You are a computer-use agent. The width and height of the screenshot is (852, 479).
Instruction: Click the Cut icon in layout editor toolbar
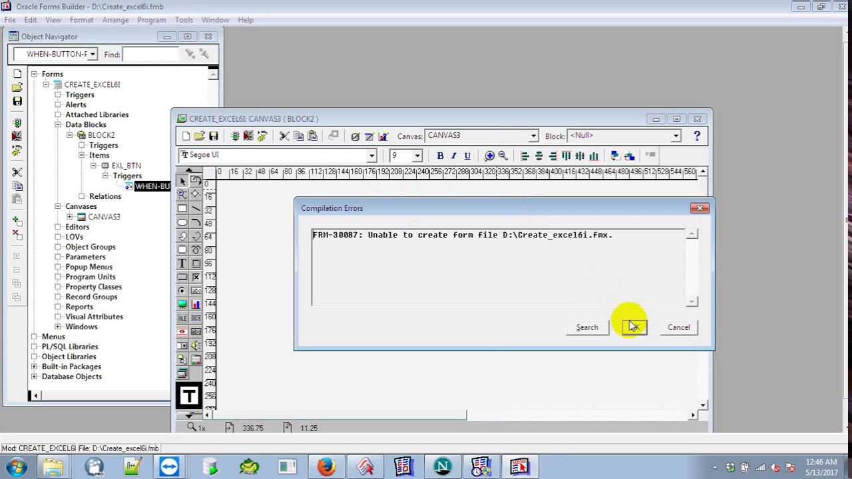284,136
